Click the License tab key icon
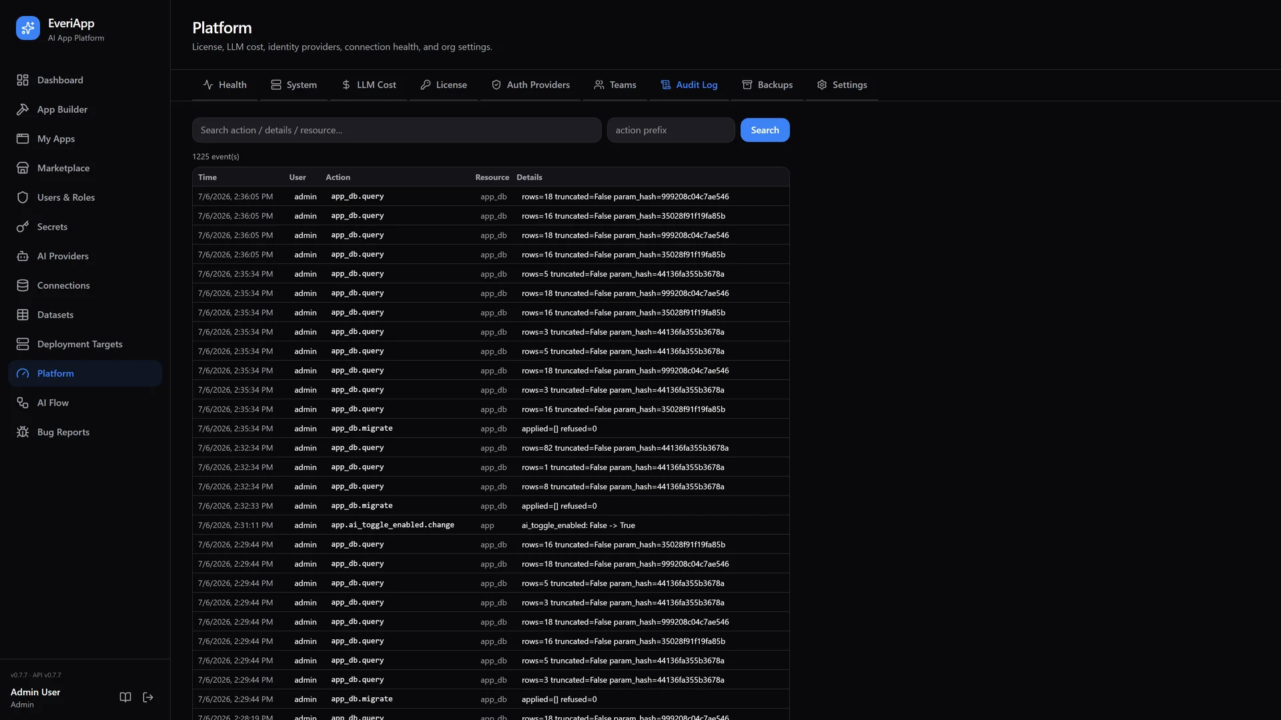The height and width of the screenshot is (720, 1281). pos(426,85)
